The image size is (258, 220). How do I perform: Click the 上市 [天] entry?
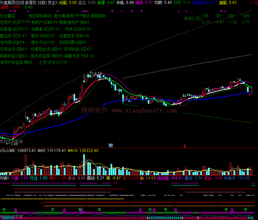coord(53,62)
